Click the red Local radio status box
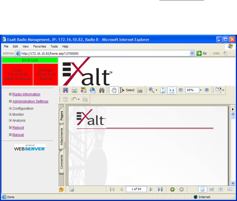Image resolution: width=237 pixels, height=201 pixels. 18,75
